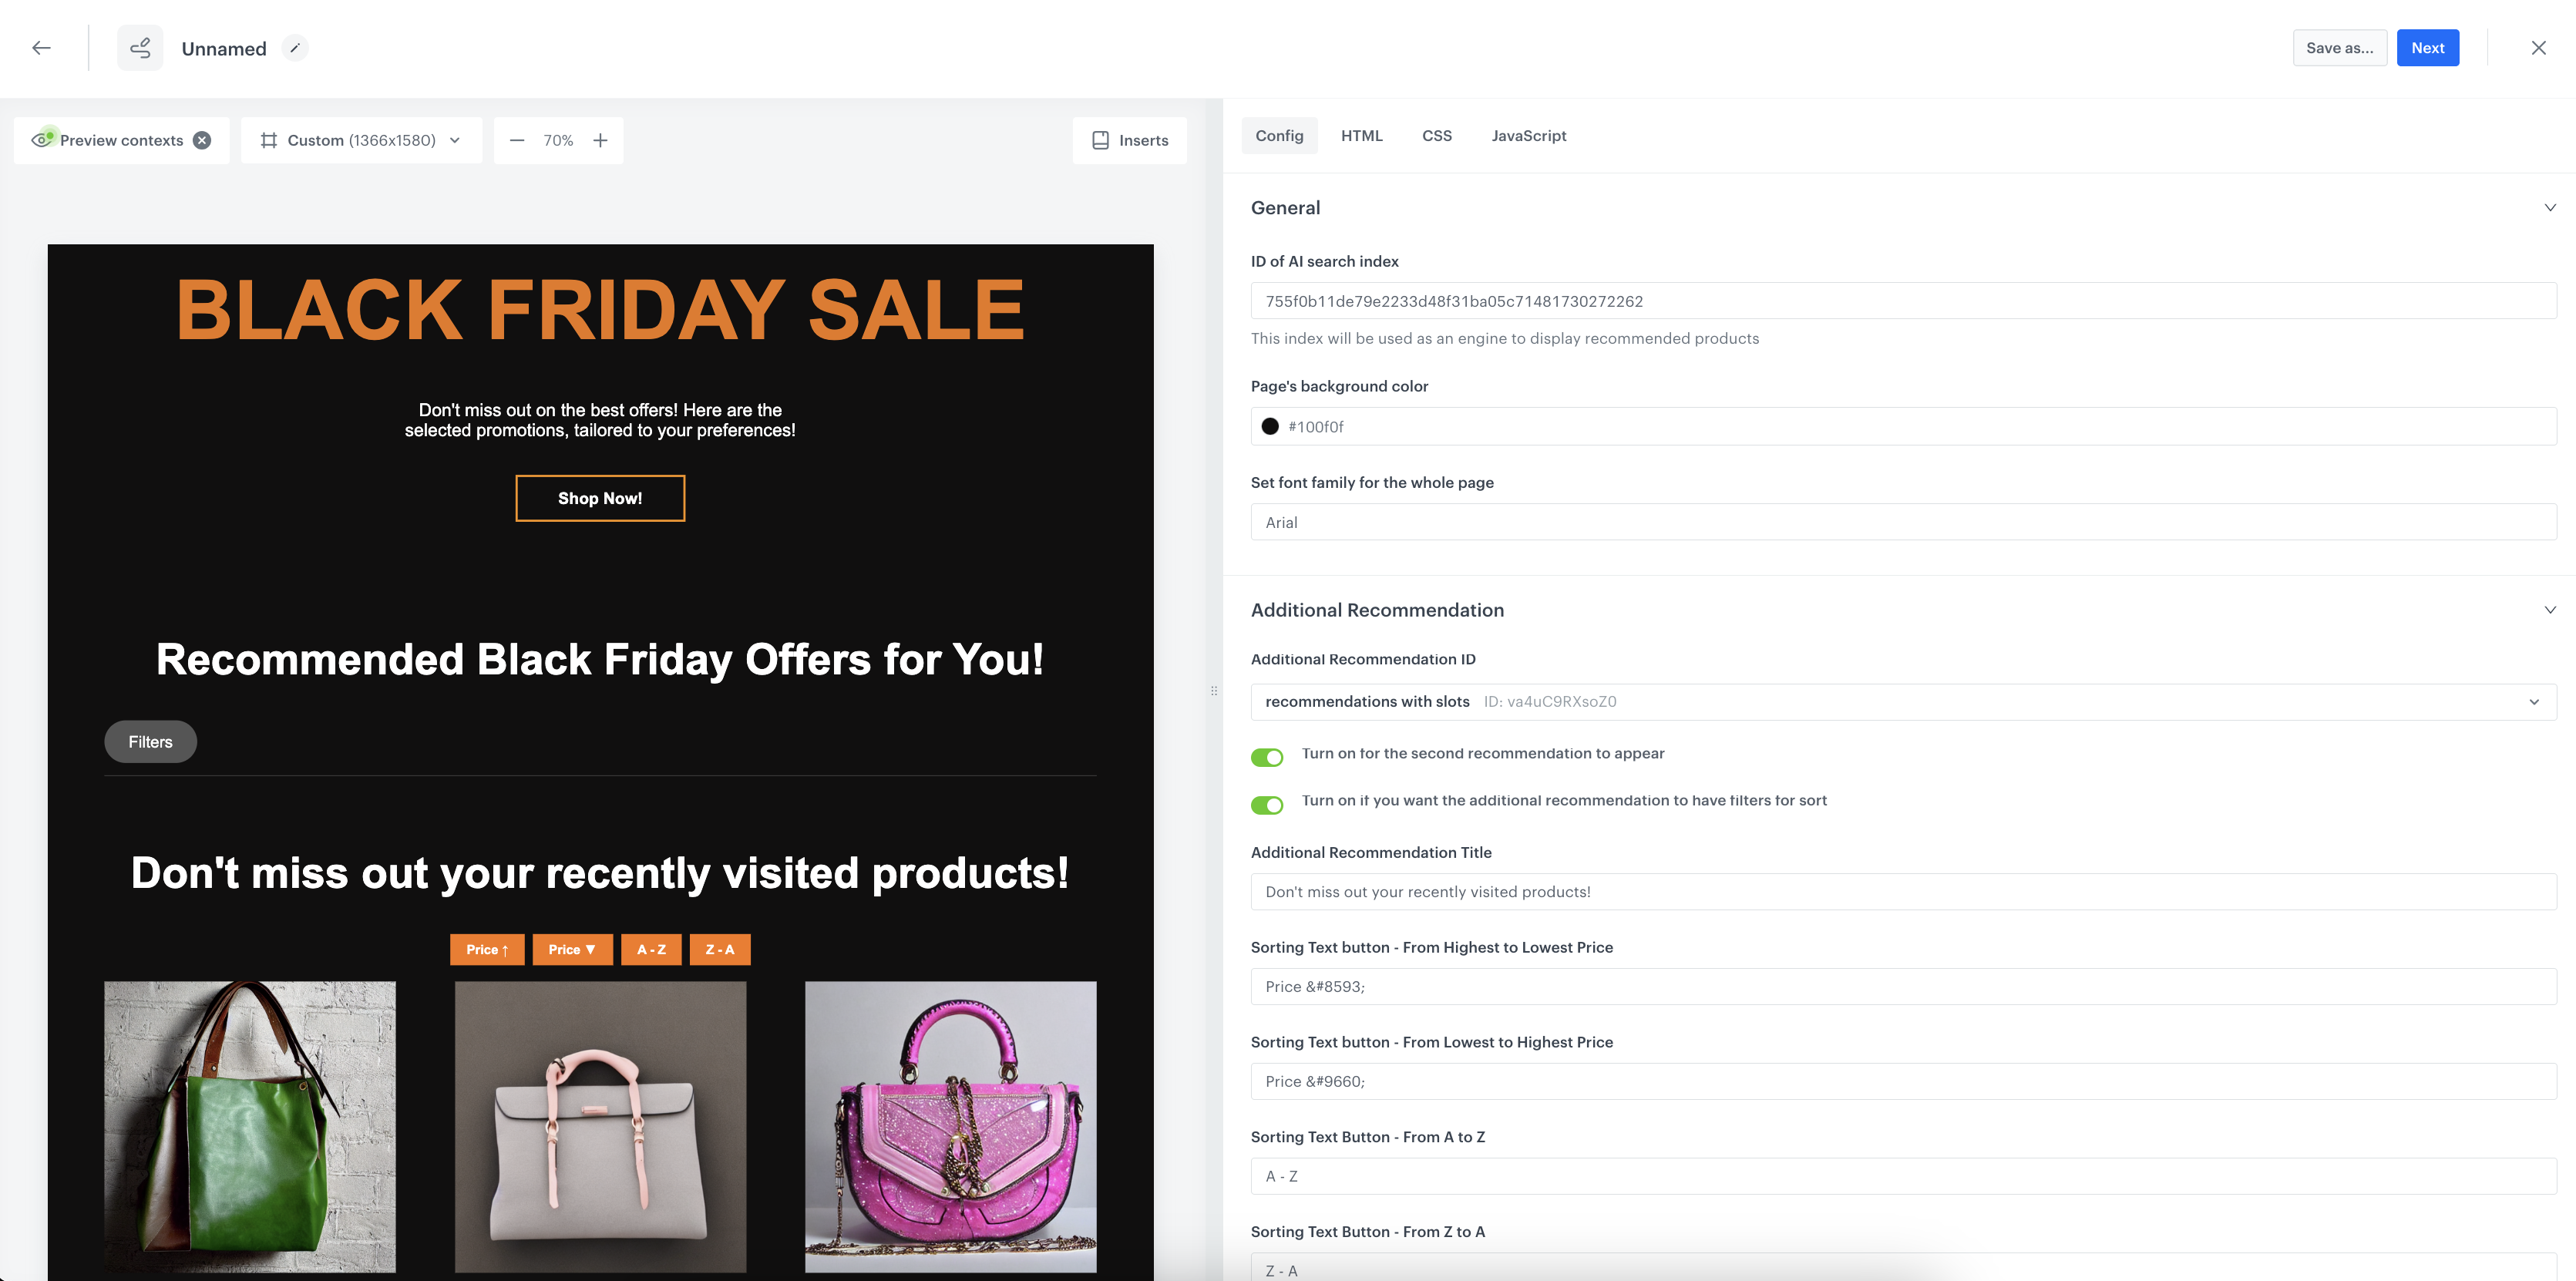Toggle the second recommendation appearance switch
Image resolution: width=2576 pixels, height=1281 pixels.
click(1266, 754)
